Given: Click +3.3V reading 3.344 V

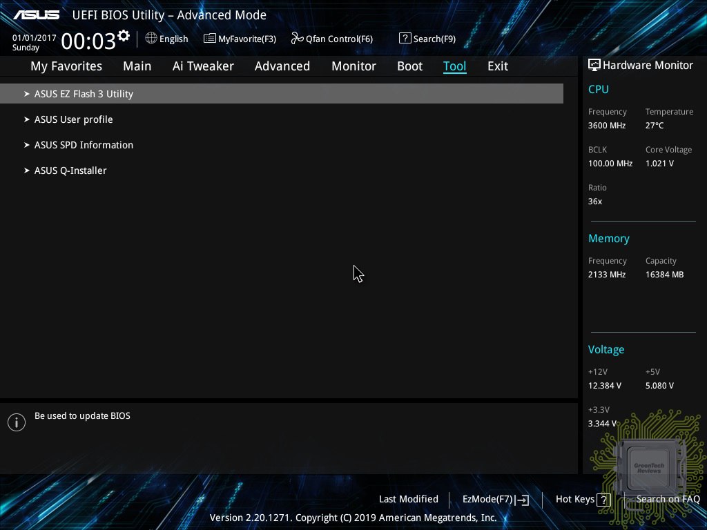Looking at the screenshot, I should (x=602, y=423).
